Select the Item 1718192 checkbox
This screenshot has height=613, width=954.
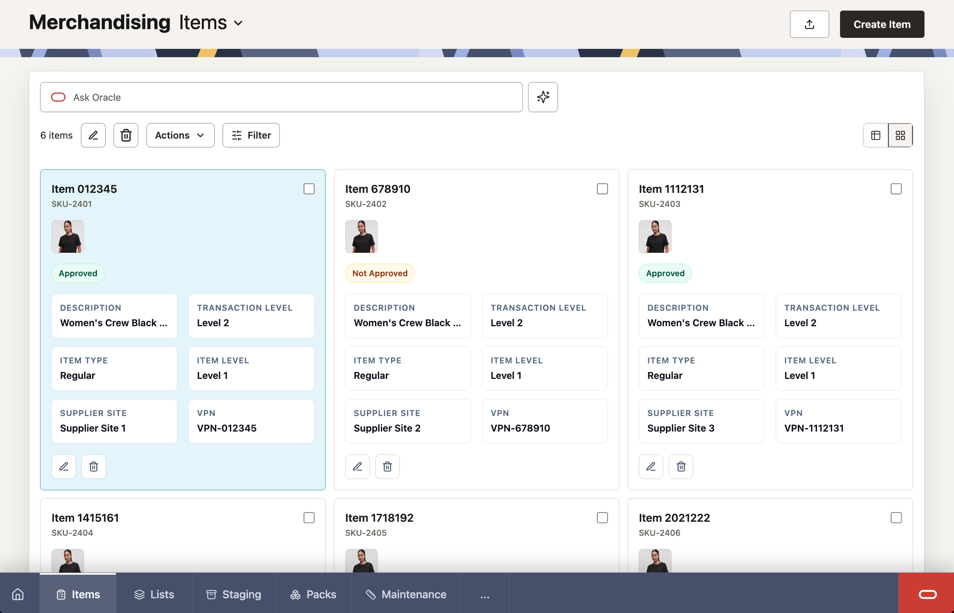click(x=602, y=518)
